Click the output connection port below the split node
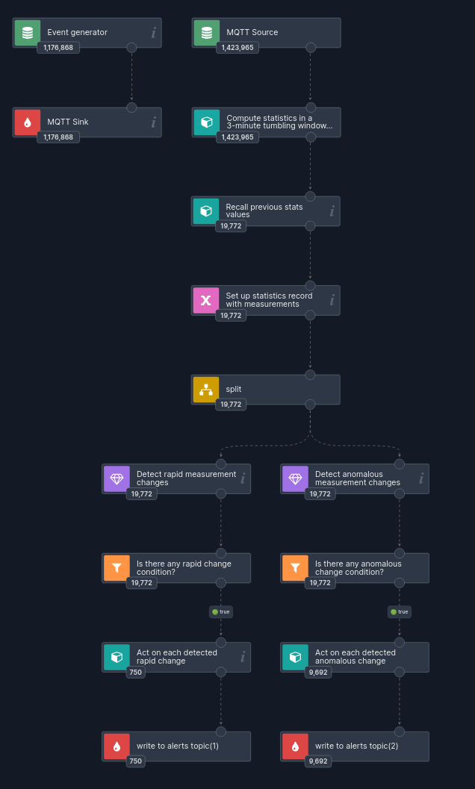The height and width of the screenshot is (789, 475). point(310,405)
